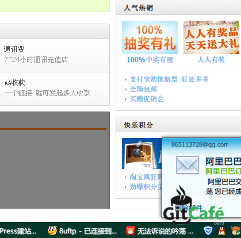Open the 人人有奖 link
The width and height of the screenshot is (241, 238).
[x=211, y=60]
